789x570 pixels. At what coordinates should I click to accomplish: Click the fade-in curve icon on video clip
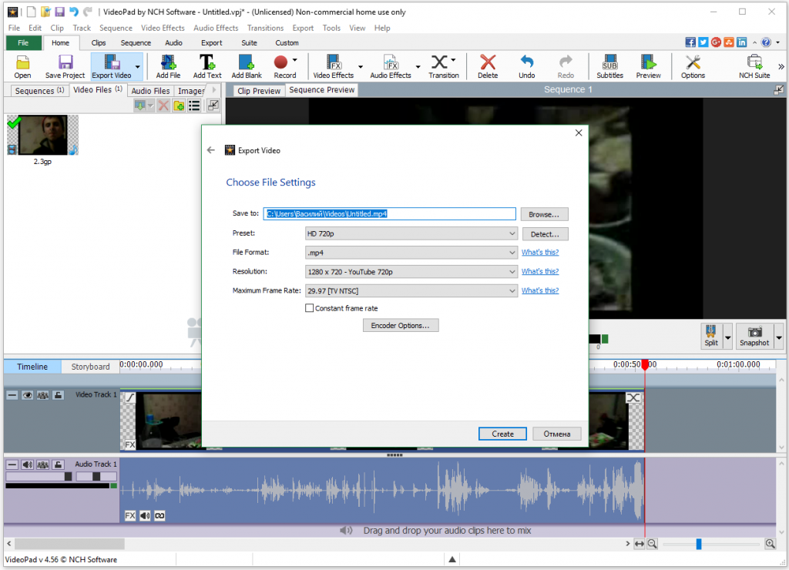click(130, 397)
